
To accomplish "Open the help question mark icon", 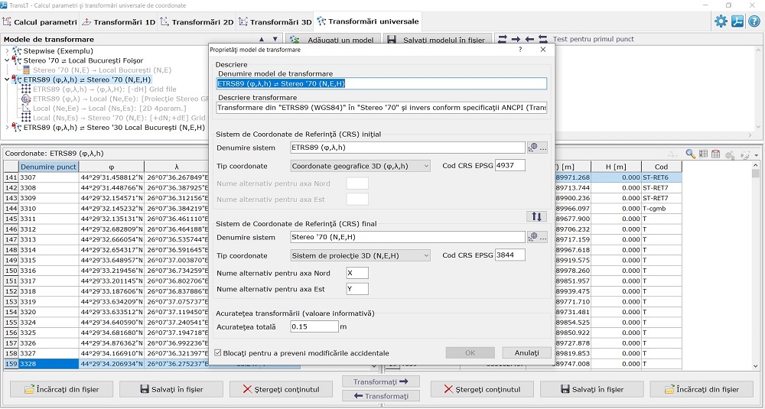I will tap(754, 21).
